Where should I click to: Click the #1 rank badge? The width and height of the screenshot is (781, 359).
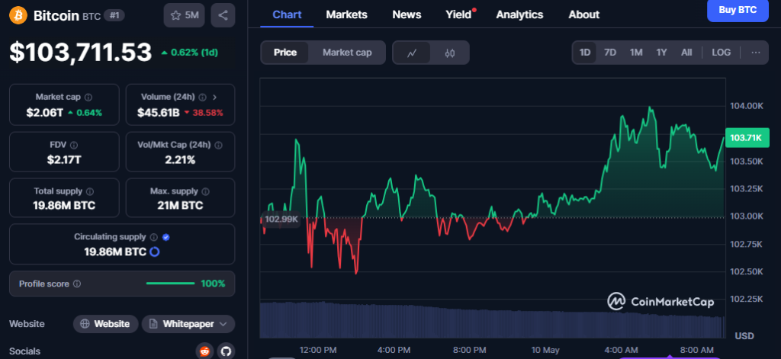pyautogui.click(x=114, y=15)
